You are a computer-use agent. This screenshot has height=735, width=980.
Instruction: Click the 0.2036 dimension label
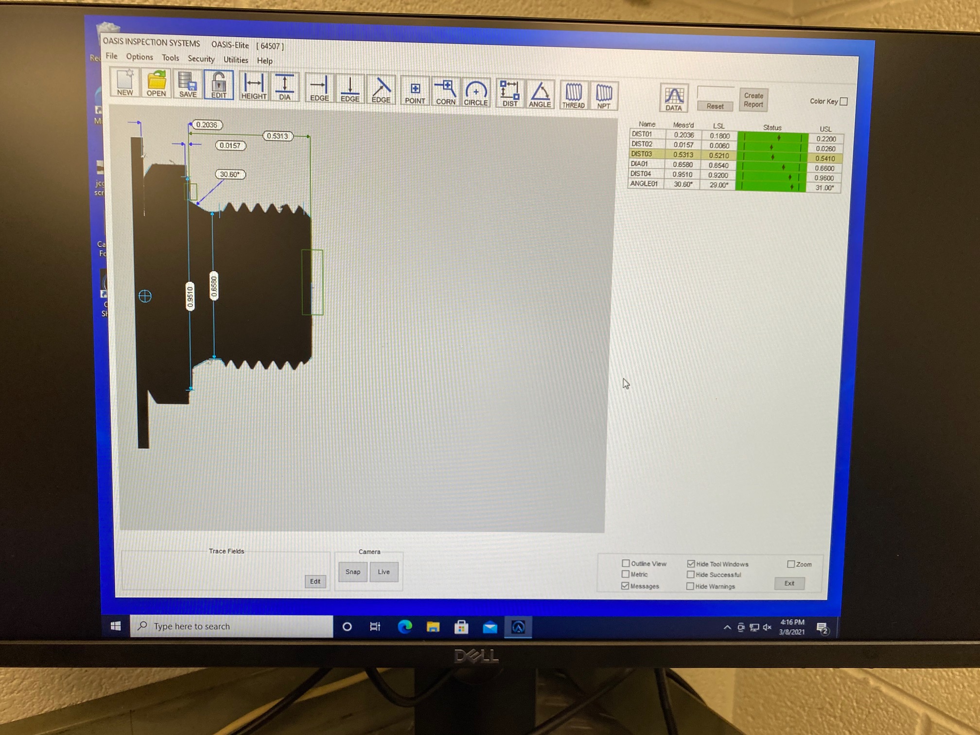click(x=207, y=125)
